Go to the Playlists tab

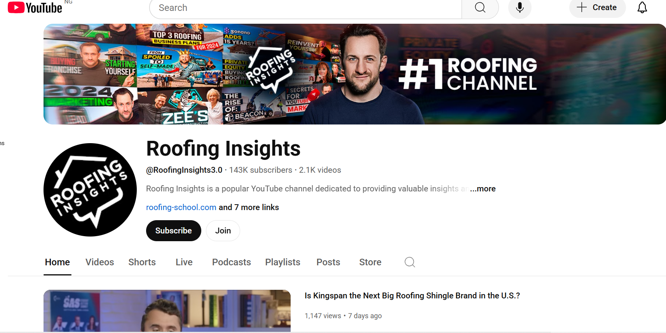[x=283, y=262]
